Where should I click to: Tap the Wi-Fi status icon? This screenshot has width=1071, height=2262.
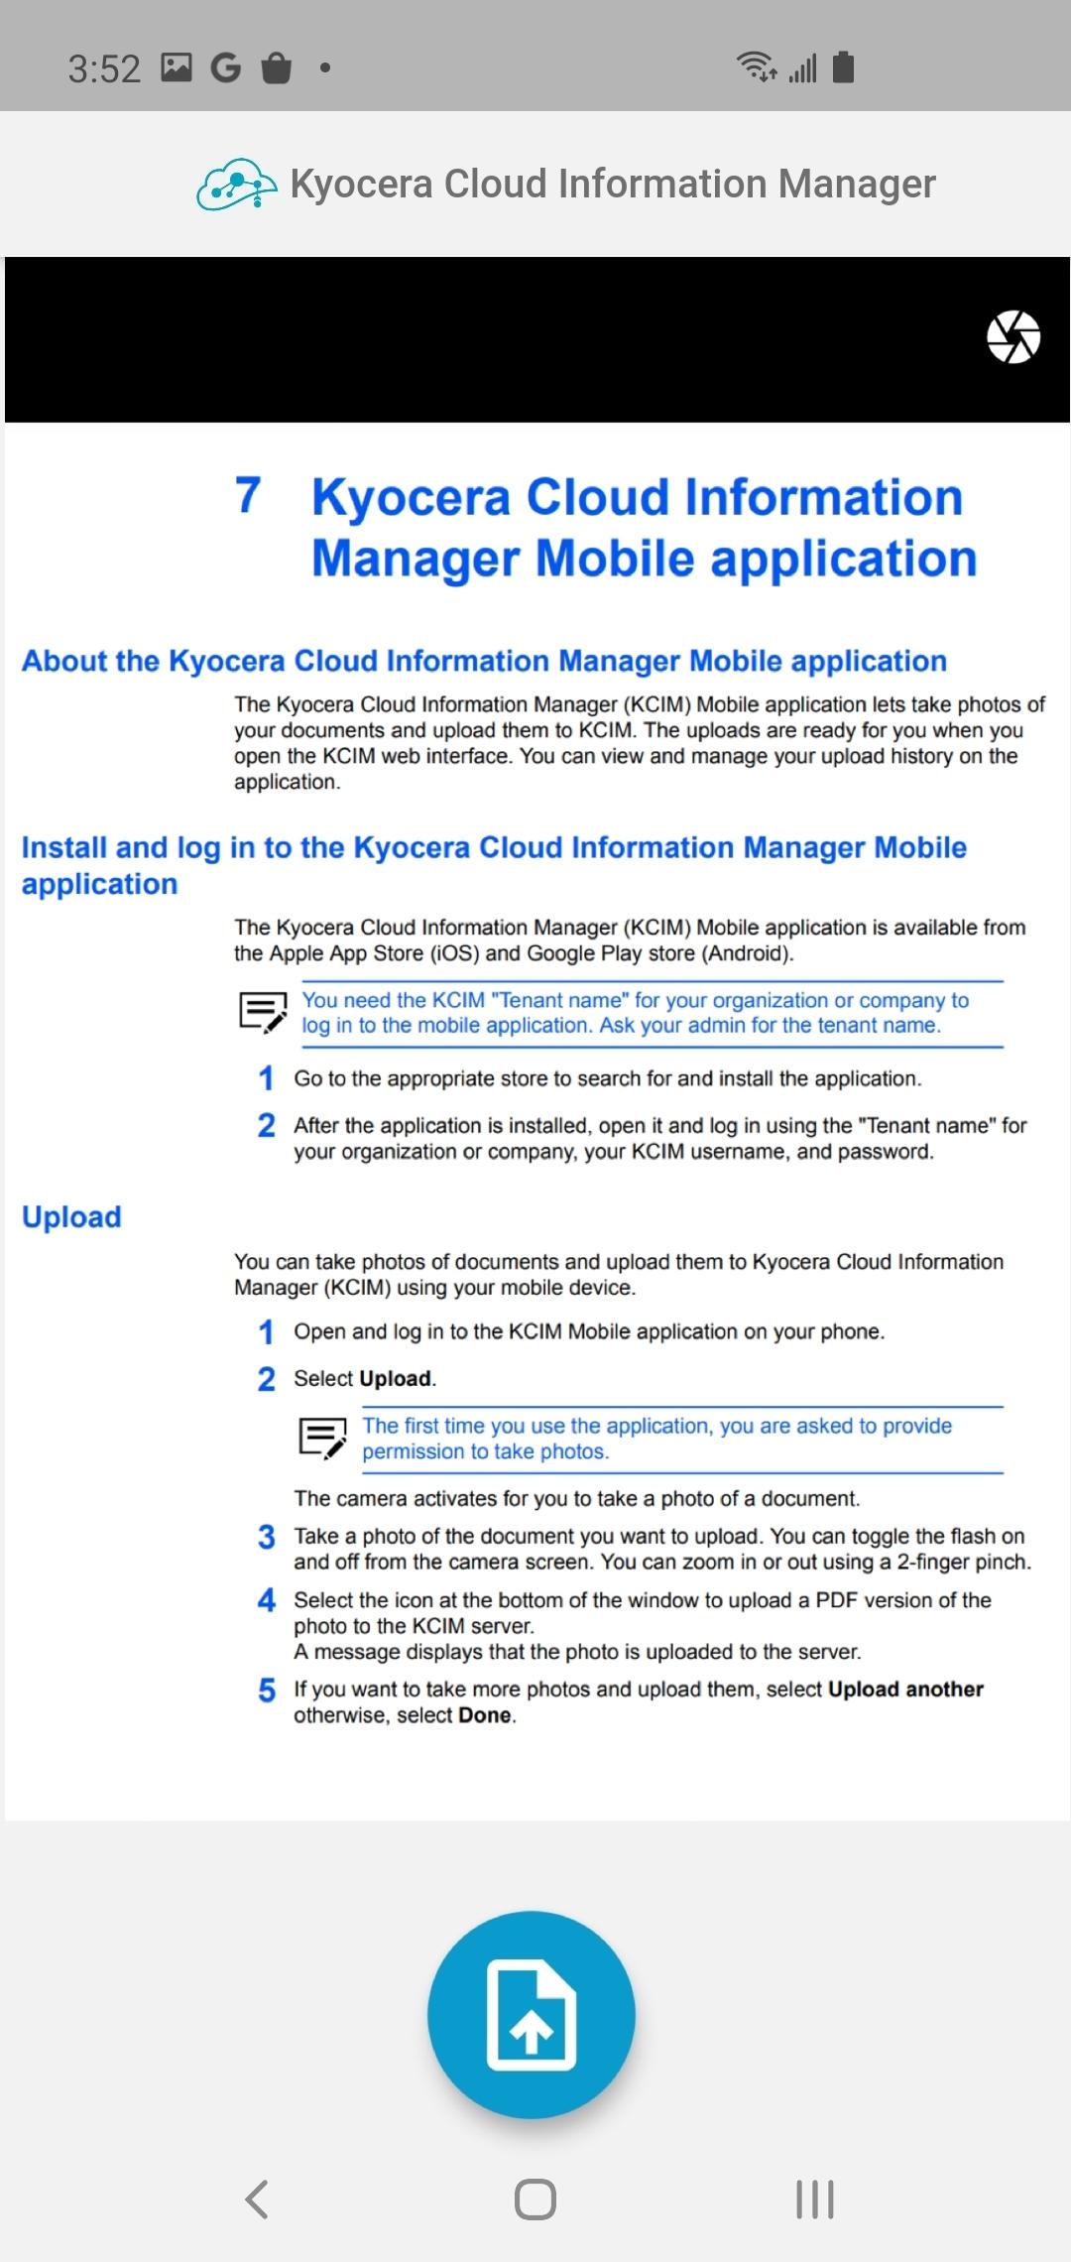tap(757, 67)
